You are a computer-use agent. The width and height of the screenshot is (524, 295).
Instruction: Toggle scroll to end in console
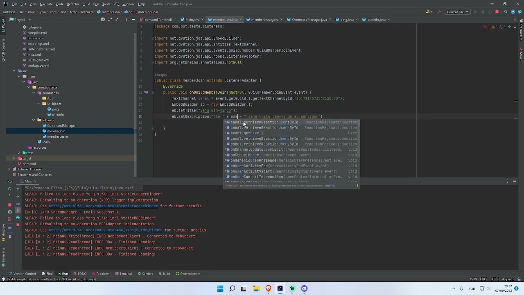[x=18, y=211]
